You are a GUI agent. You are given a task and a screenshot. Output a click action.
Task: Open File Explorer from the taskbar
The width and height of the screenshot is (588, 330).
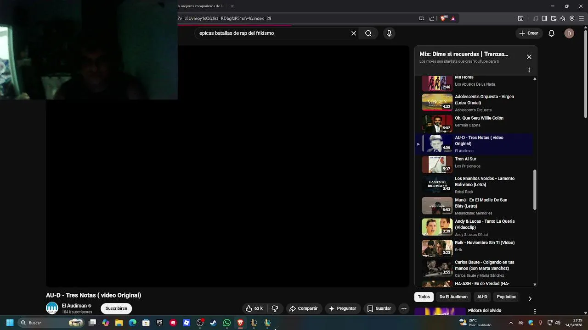pyautogui.click(x=119, y=323)
